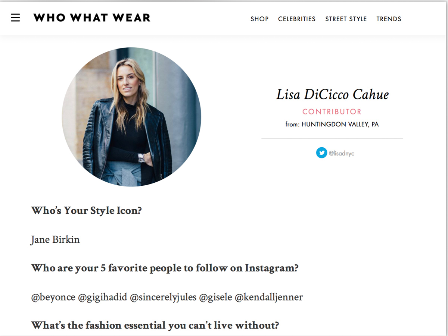
Task: Open the hamburger navigation menu
Action: 15,18
